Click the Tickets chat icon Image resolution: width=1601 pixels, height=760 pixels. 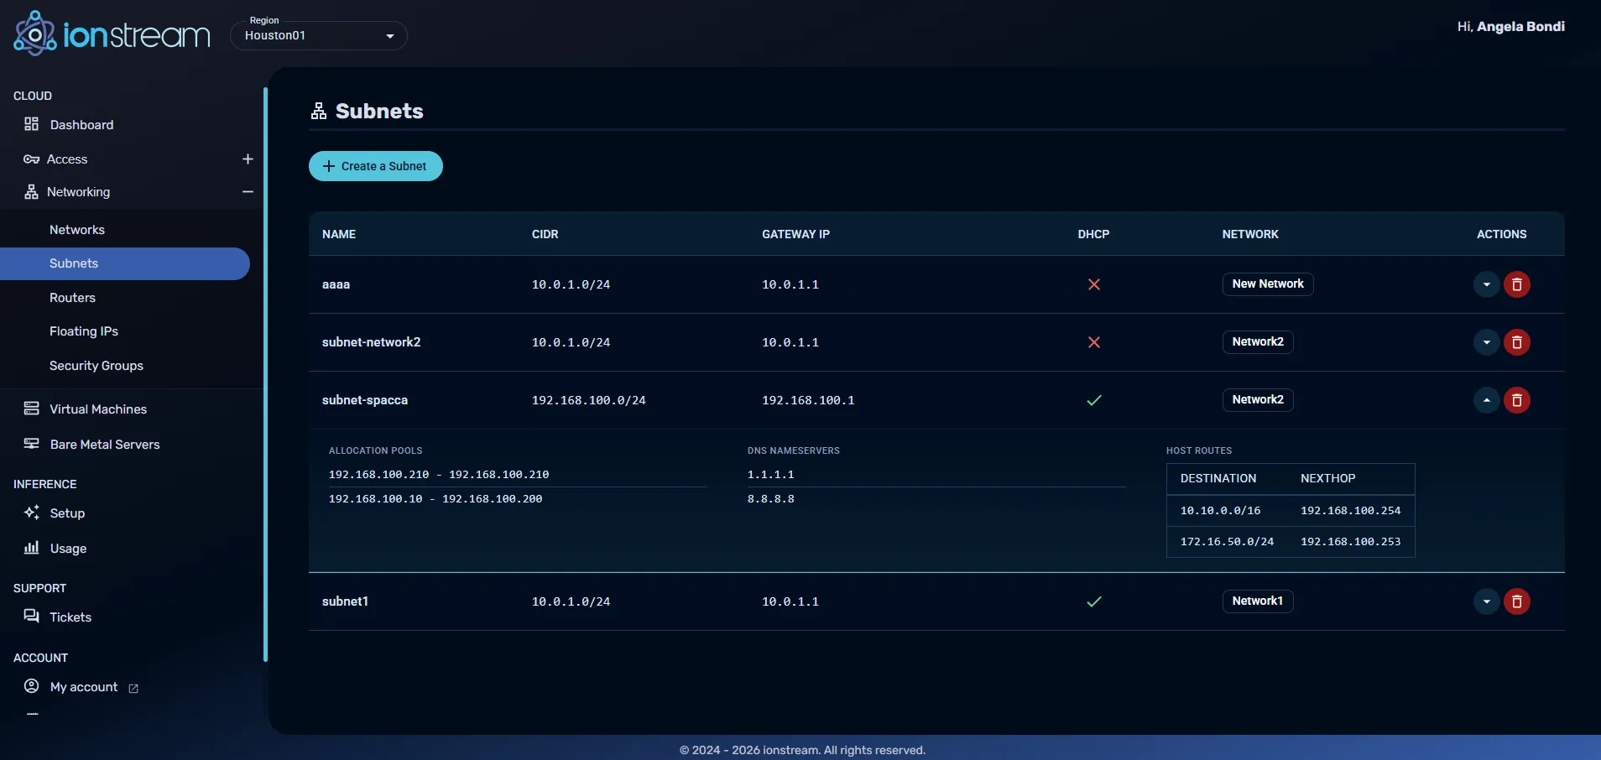(31, 617)
